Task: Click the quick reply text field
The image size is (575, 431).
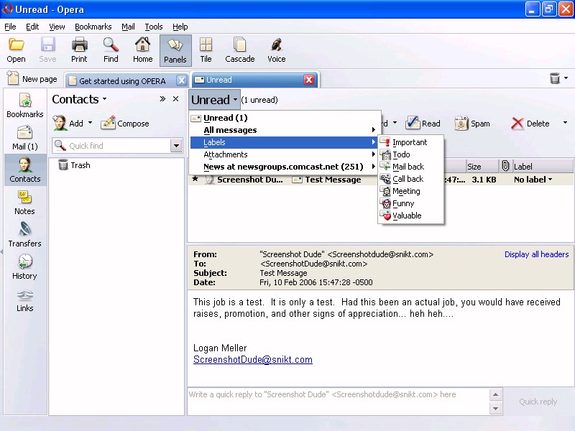Action: pyautogui.click(x=338, y=401)
